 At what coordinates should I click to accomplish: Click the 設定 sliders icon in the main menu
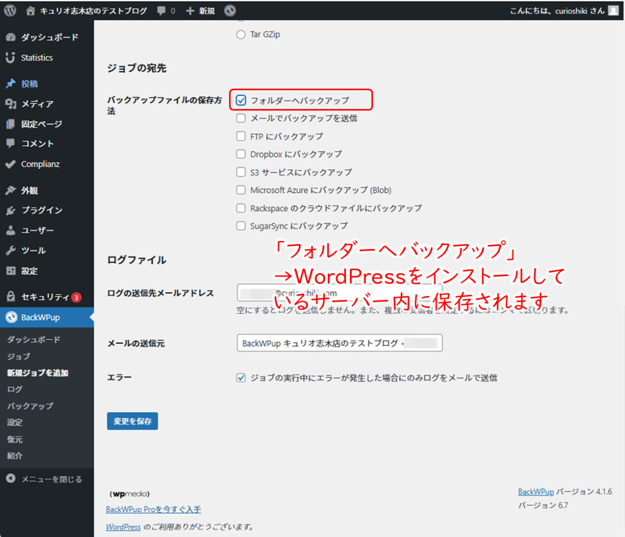point(10,271)
